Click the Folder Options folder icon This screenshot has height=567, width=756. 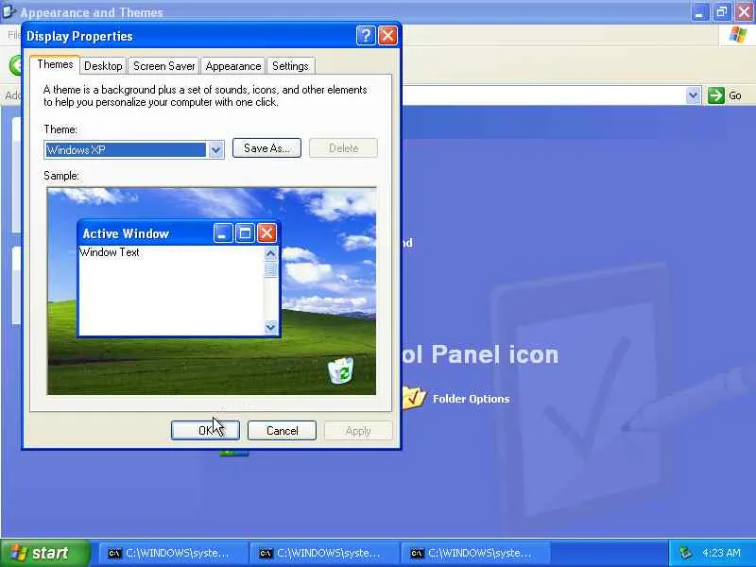[x=414, y=397]
